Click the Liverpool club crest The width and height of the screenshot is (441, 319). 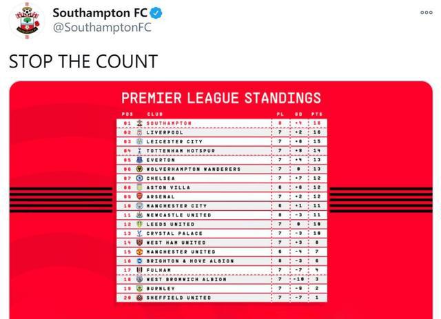coord(140,132)
